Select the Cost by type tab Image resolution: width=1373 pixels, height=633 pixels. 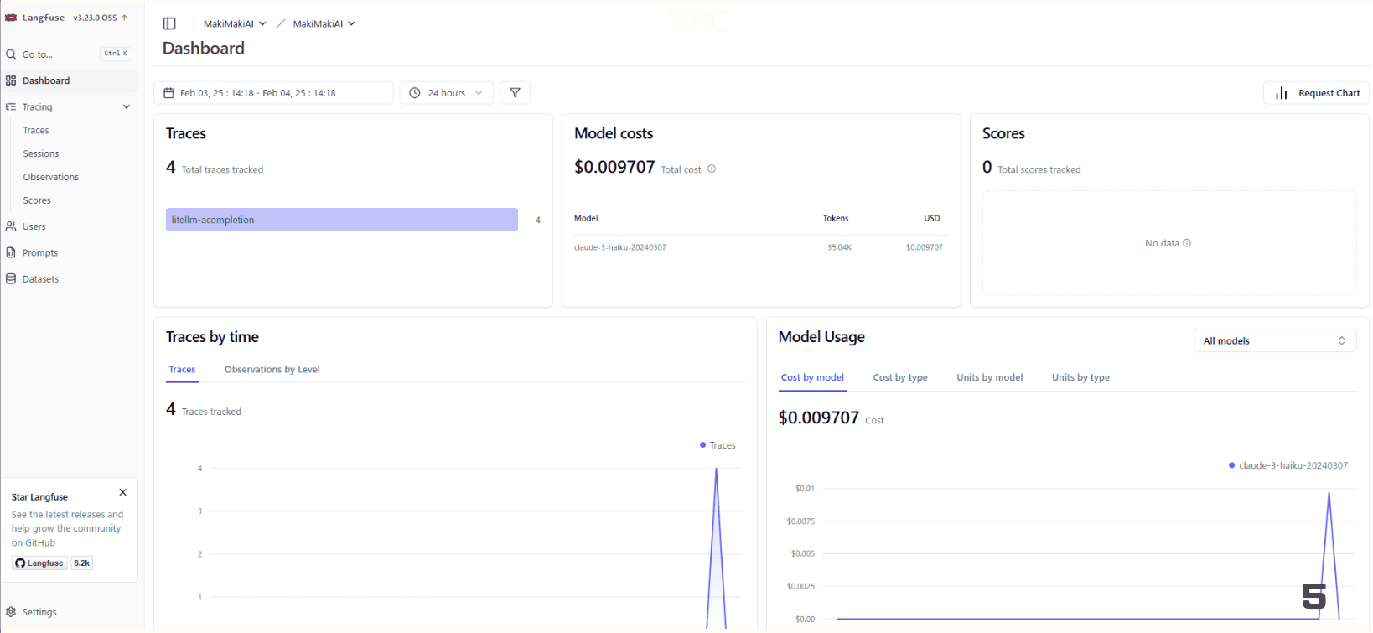899,378
